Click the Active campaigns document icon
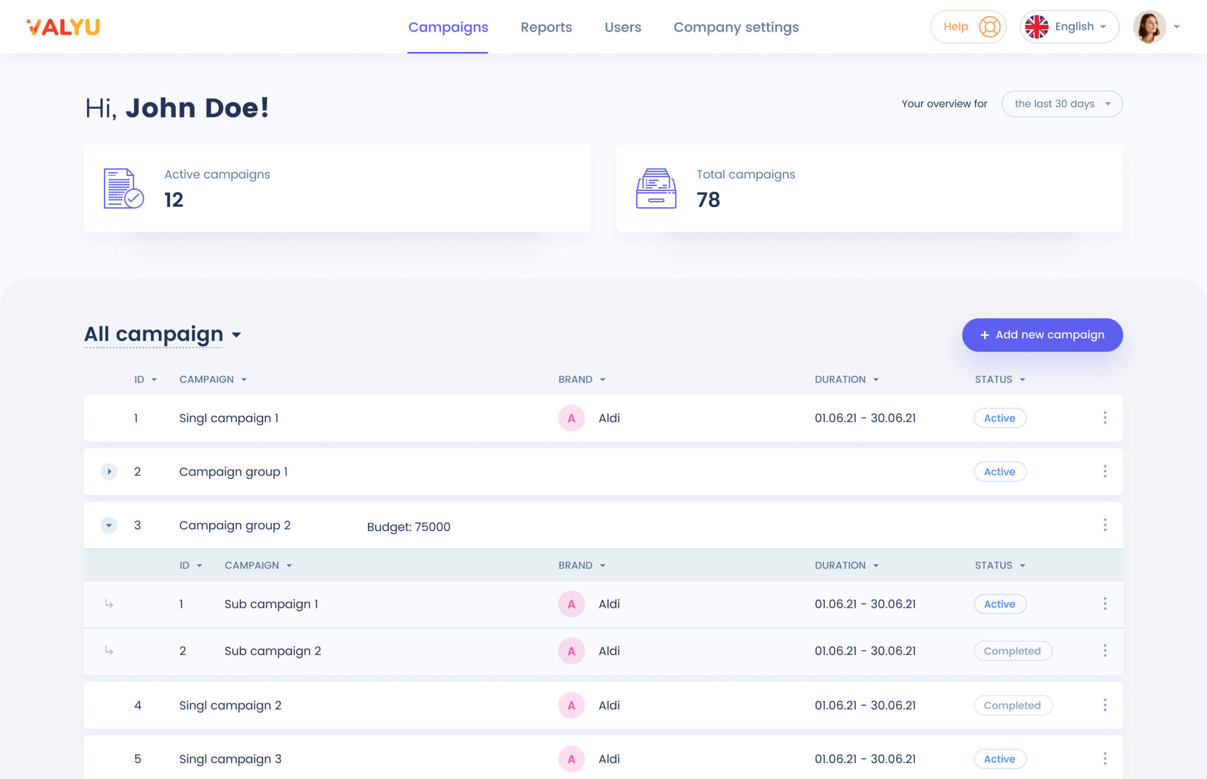The height and width of the screenshot is (779, 1207). [x=124, y=189]
